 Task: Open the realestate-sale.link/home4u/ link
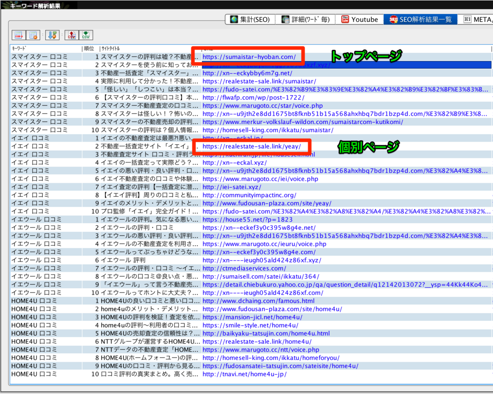(257, 342)
